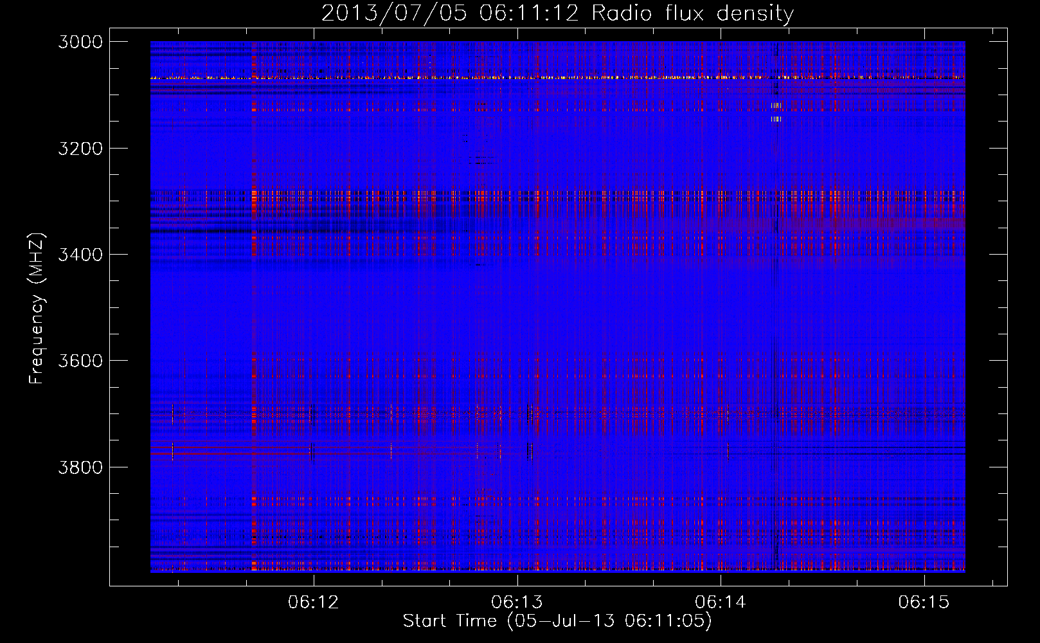Screen dimensions: 1040x643
Task: Click the "Start Time" x-axis label
Action: pos(557,621)
